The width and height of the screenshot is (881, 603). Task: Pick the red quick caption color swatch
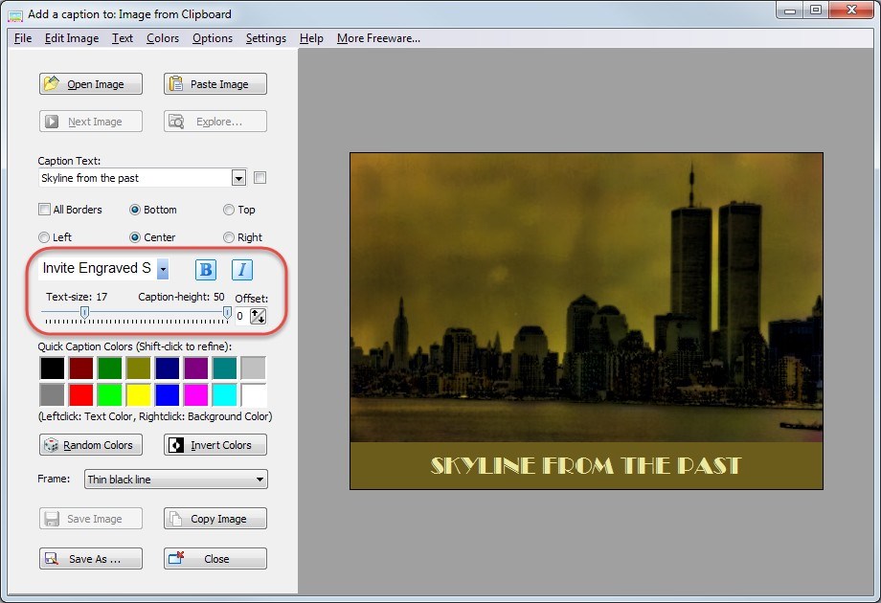[x=81, y=394]
